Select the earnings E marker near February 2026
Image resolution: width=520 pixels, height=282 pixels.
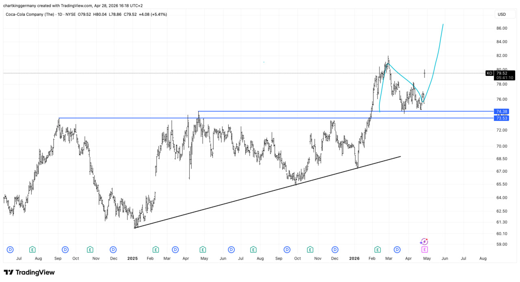pyautogui.click(x=377, y=249)
